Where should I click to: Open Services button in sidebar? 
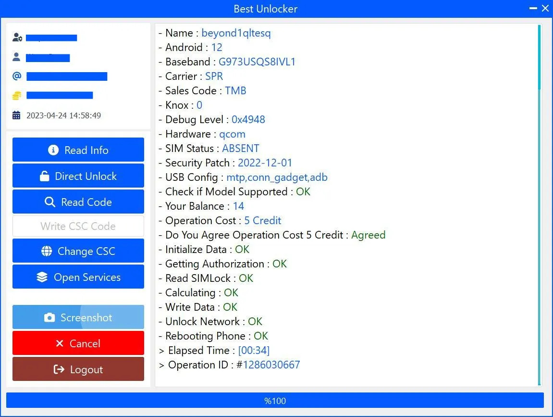(x=78, y=277)
